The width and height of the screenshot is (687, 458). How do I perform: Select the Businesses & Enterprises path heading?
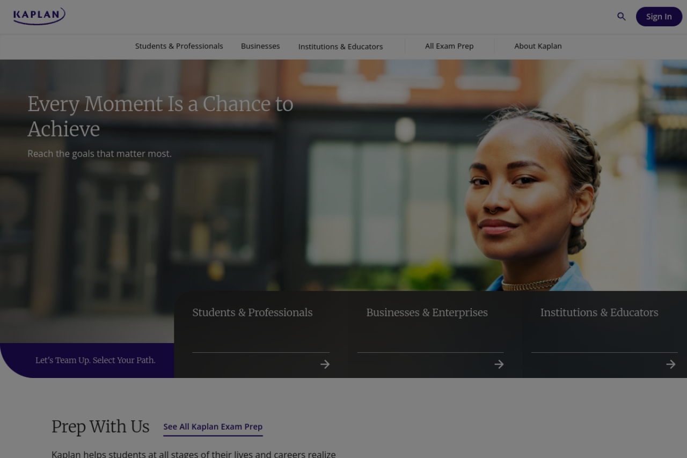coord(427,312)
